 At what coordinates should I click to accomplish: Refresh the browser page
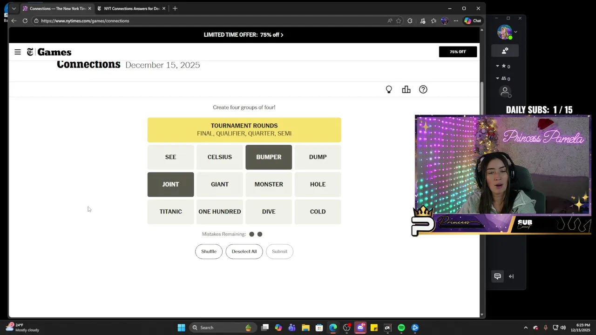(x=25, y=20)
